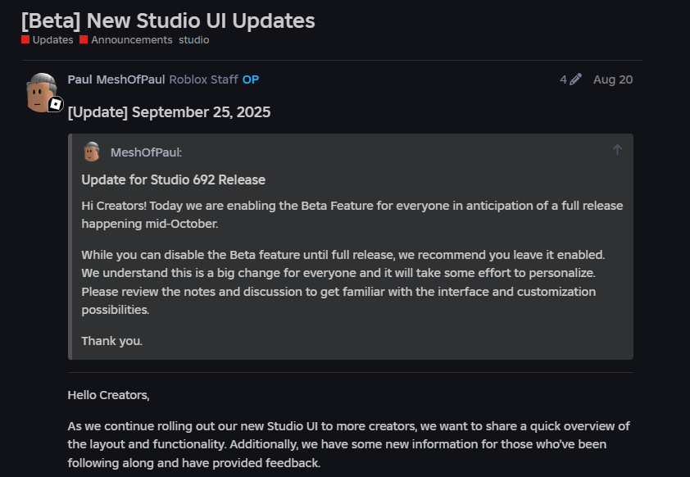Image resolution: width=690 pixels, height=477 pixels.
Task: Click the Update for Studio 692 Release heading
Action: click(x=173, y=179)
